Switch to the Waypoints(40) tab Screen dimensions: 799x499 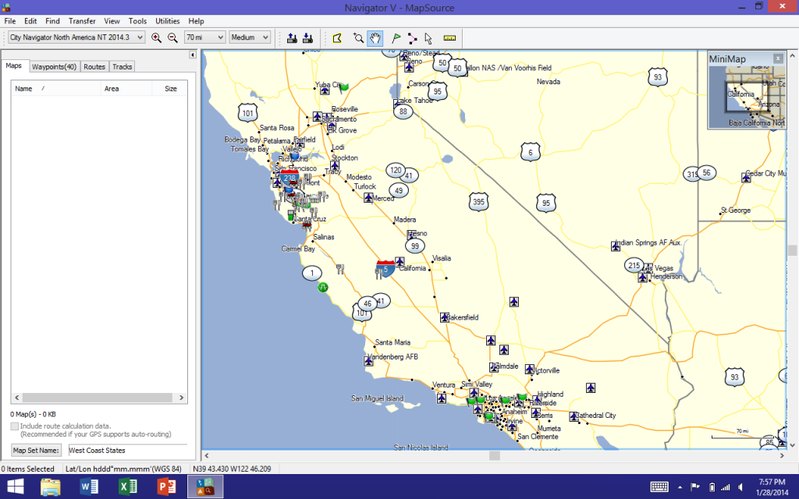coord(53,66)
